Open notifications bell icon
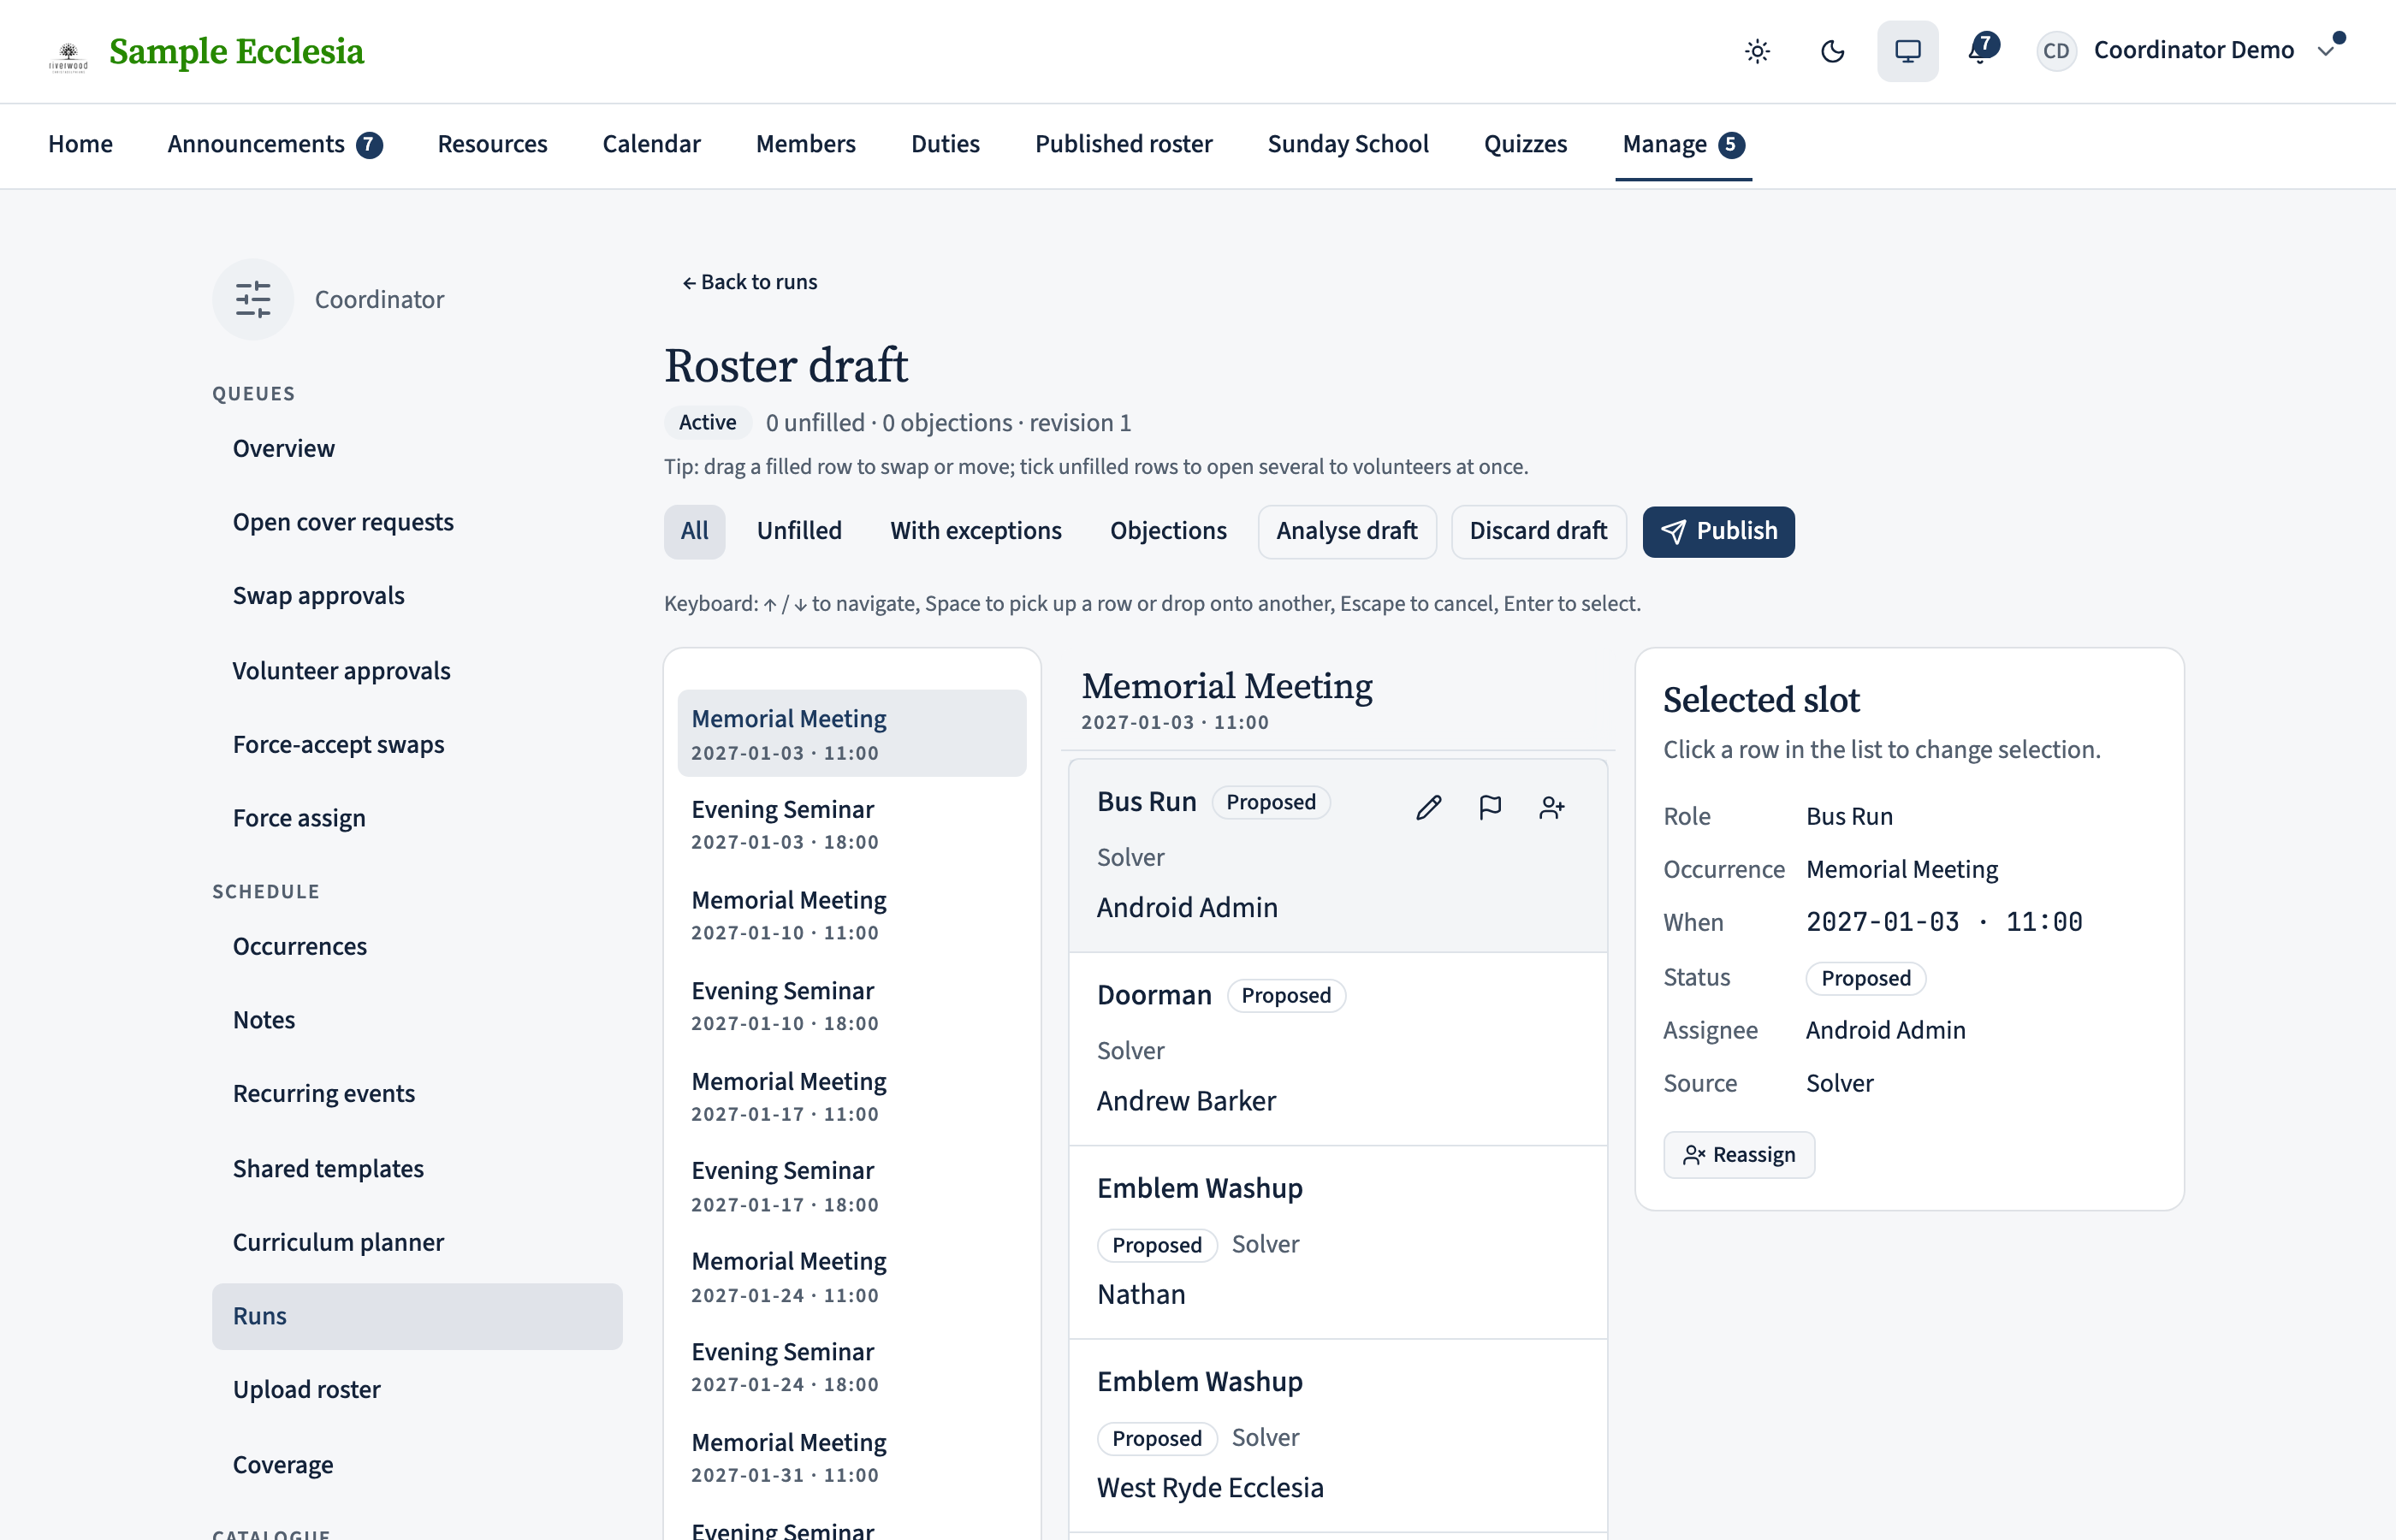The height and width of the screenshot is (1540, 2396). (x=1981, y=50)
